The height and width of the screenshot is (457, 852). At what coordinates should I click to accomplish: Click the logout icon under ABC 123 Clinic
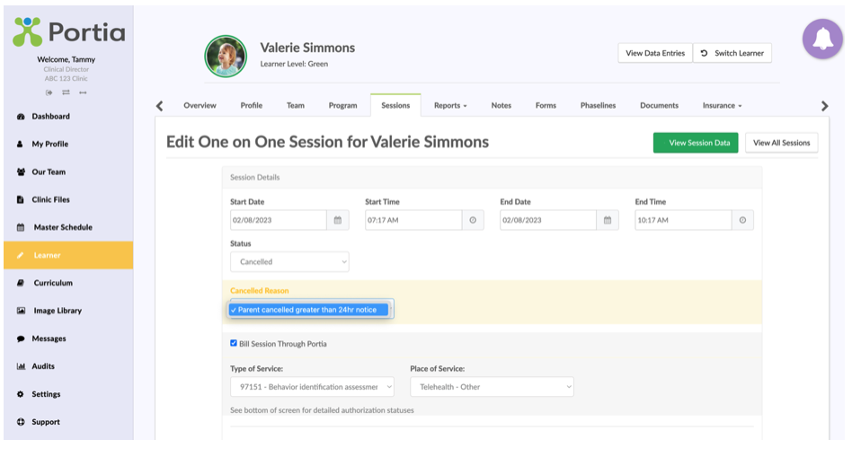coord(49,92)
